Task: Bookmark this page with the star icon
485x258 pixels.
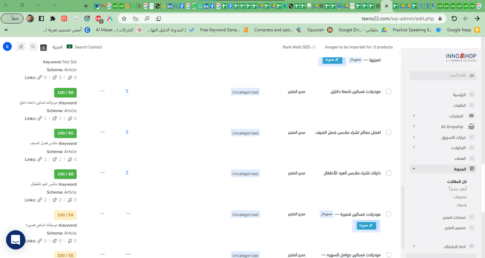Action: coord(124,18)
